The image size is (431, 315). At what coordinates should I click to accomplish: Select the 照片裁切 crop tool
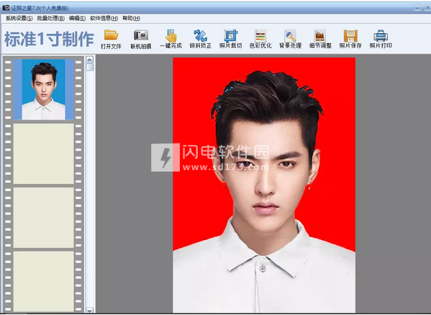230,35
